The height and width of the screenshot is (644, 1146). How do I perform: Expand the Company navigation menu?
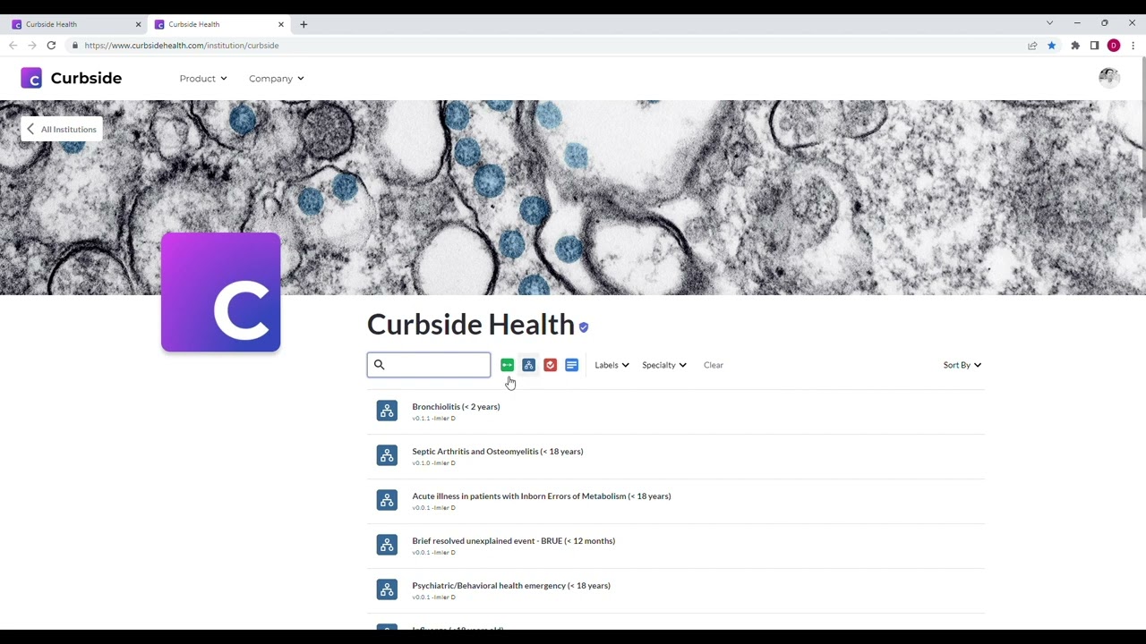pyautogui.click(x=276, y=79)
